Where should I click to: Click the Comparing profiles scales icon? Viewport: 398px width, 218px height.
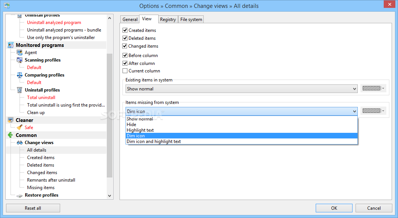point(20,75)
